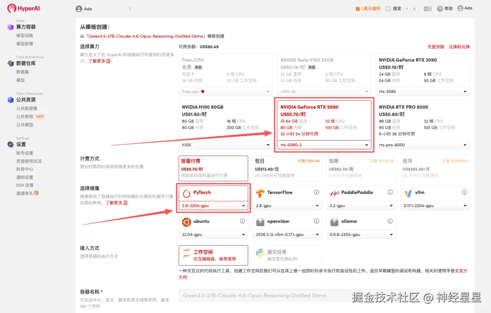This screenshot has height=313, width=491.
Task: Open SSH 设置 from the sidebar
Action: (25, 185)
